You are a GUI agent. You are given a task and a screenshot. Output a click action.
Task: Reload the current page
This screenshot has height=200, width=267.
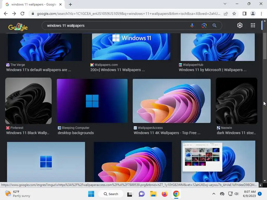pos(22,14)
